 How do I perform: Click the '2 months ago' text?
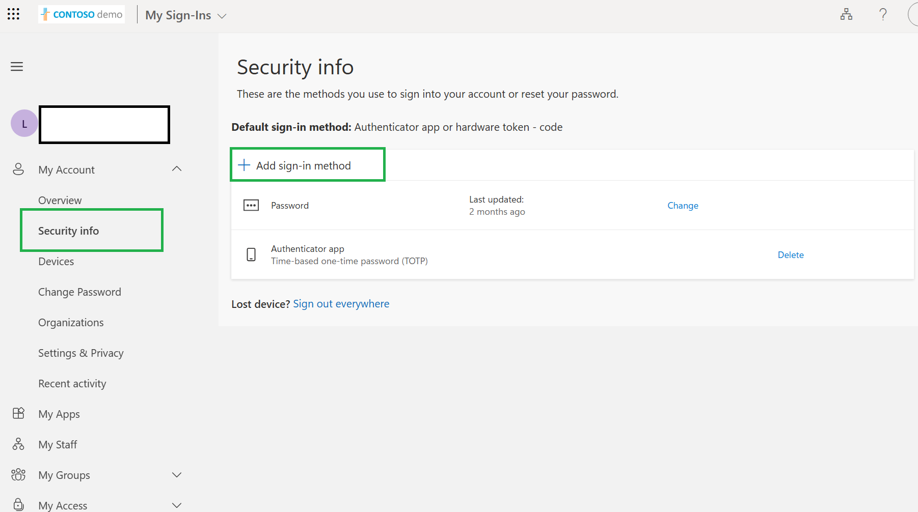point(497,212)
